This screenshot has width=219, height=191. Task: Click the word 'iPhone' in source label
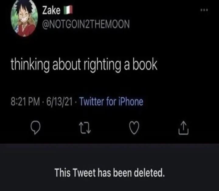[131, 101]
